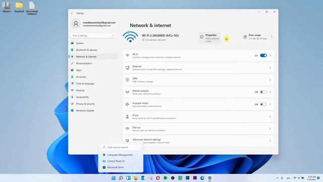The height and width of the screenshot is (182, 323).
Task: Click the VPN shield icon
Action: pyautogui.click(x=128, y=80)
